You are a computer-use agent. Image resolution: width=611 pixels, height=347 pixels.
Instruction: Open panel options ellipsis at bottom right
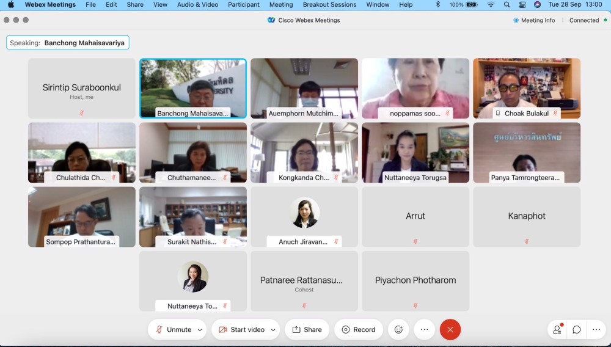(596, 329)
